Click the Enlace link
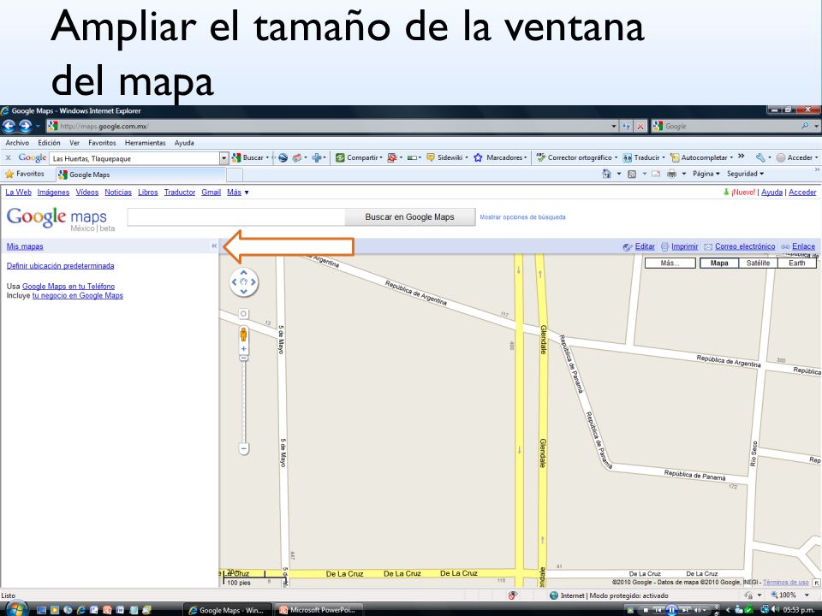 [x=804, y=246]
